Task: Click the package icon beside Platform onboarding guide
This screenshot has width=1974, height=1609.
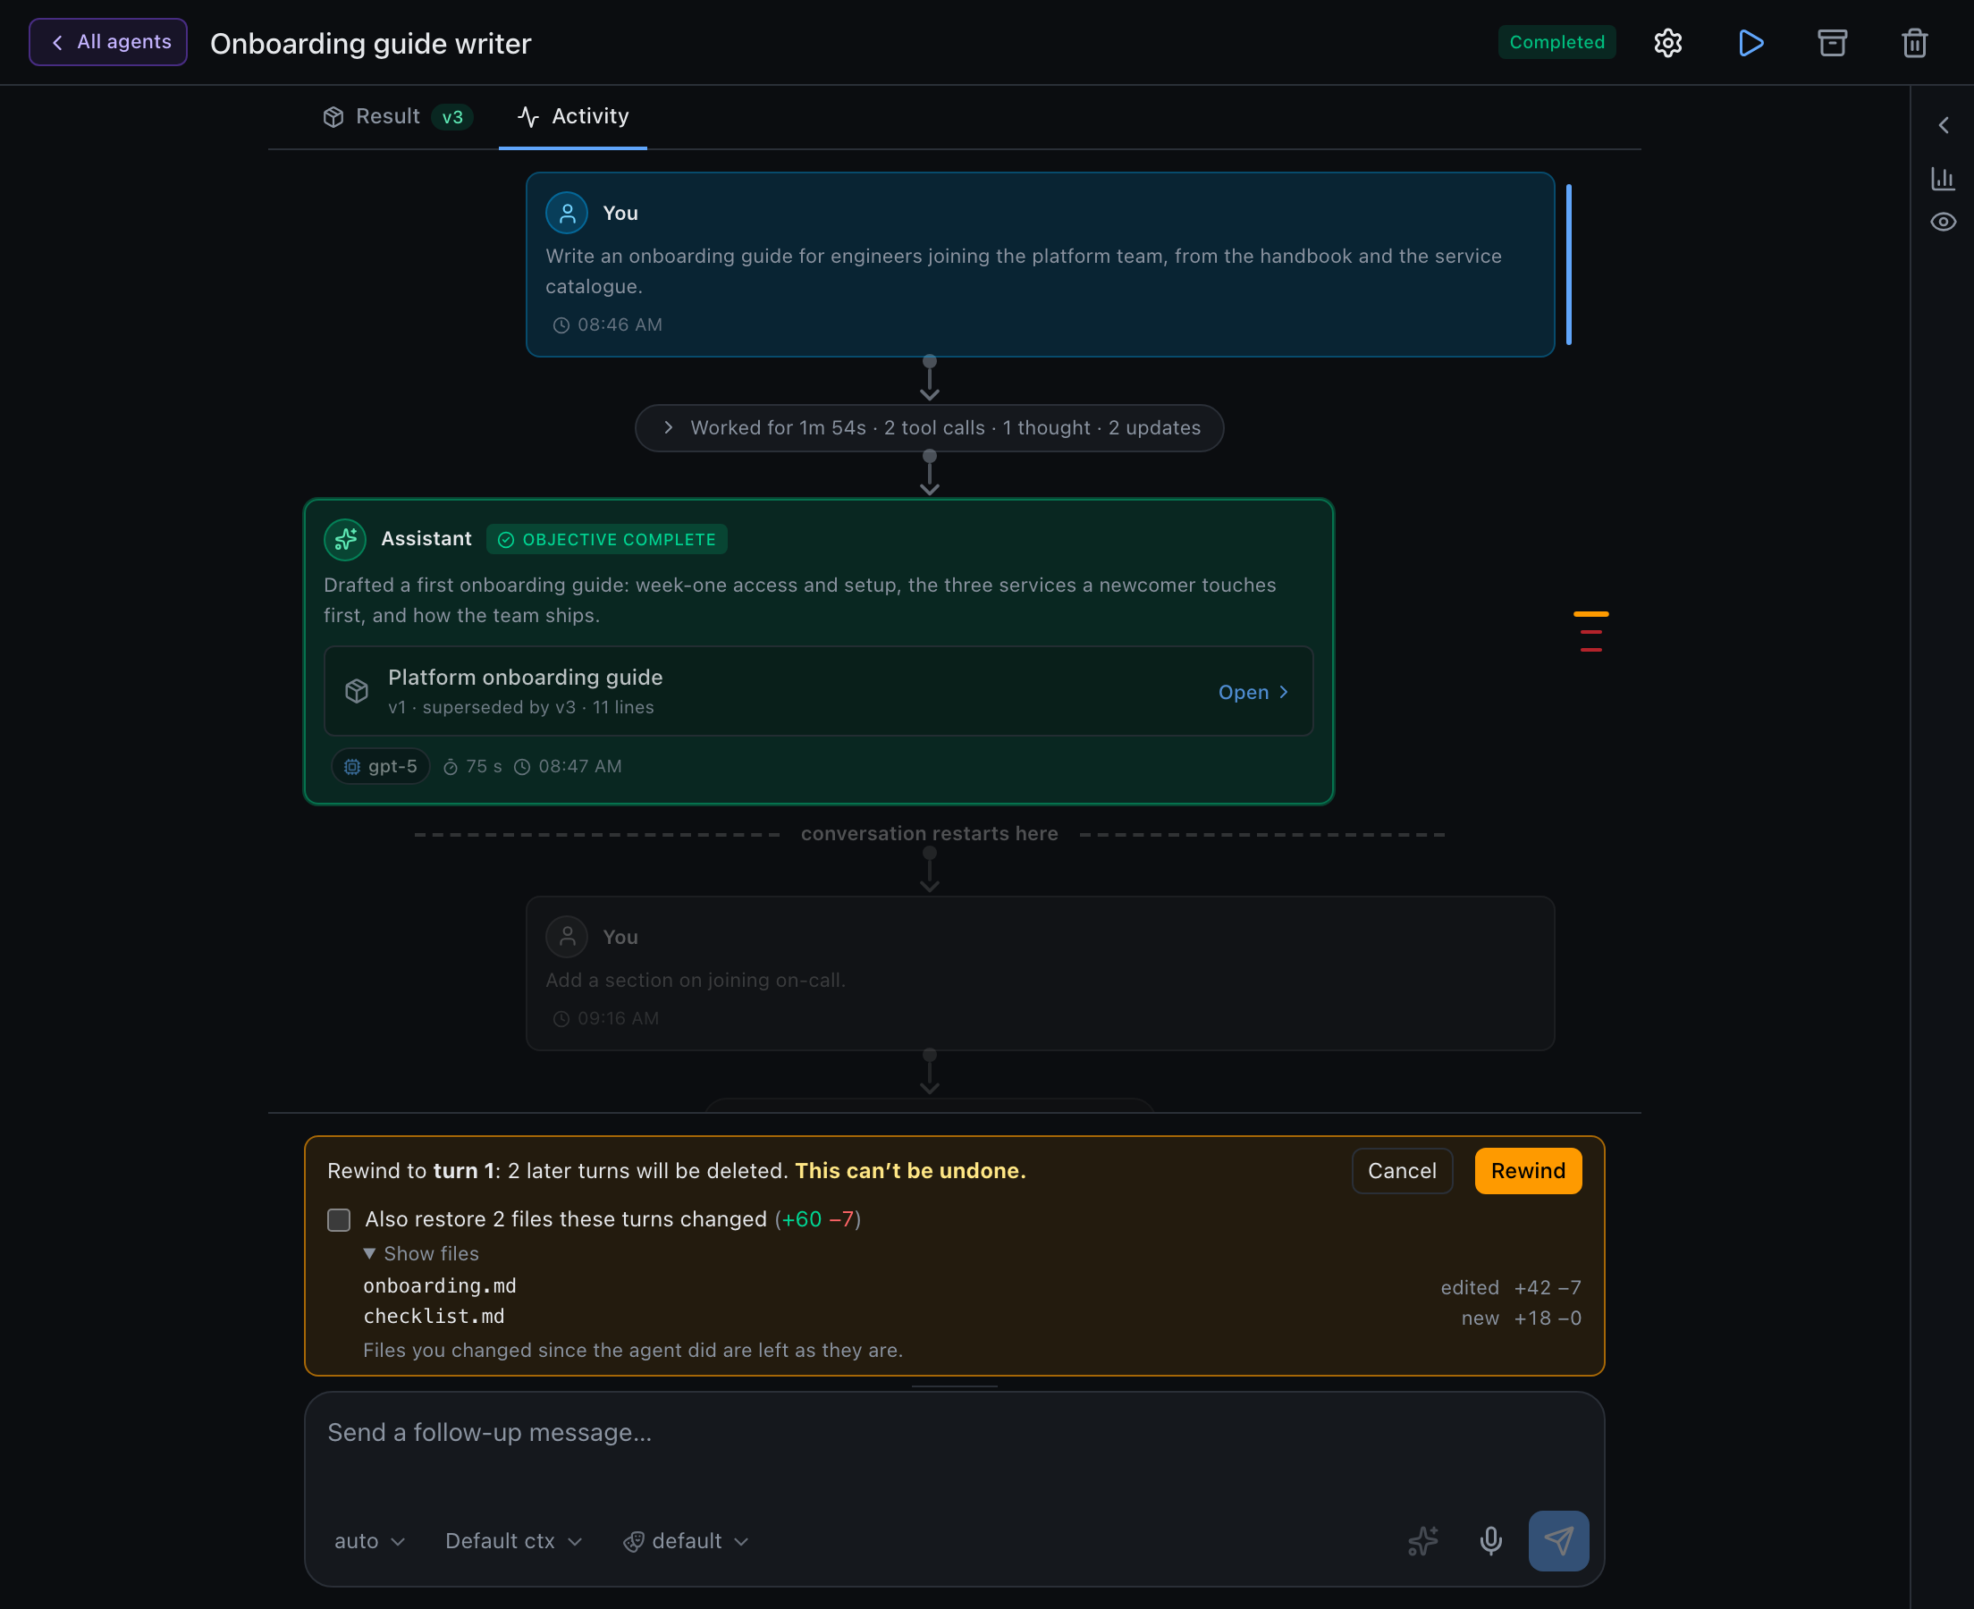Action: pos(357,692)
